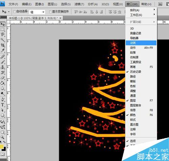The height and width of the screenshot is (161, 169).
Task: Close the 未标题-1 document tab
Action: click(61, 18)
